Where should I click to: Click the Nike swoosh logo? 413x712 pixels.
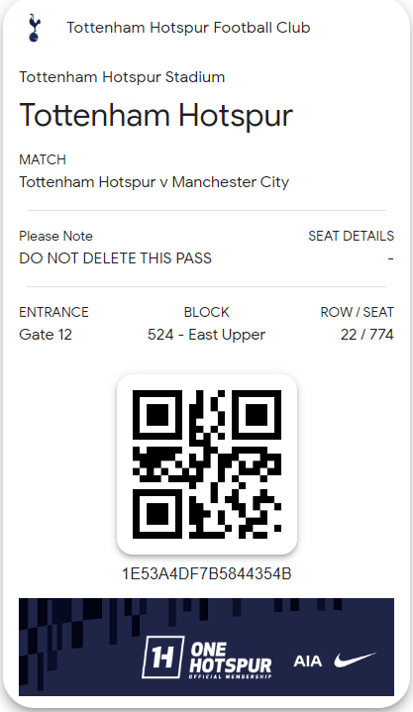coord(355,660)
